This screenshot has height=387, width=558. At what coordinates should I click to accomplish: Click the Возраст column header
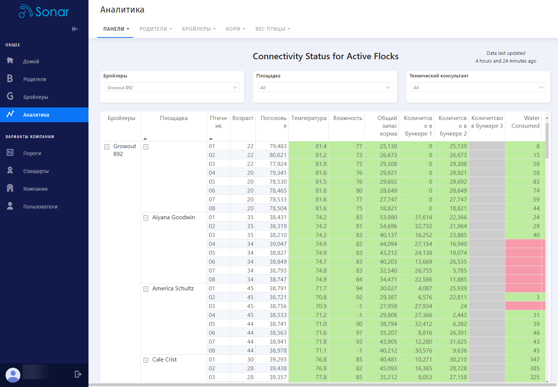click(243, 118)
